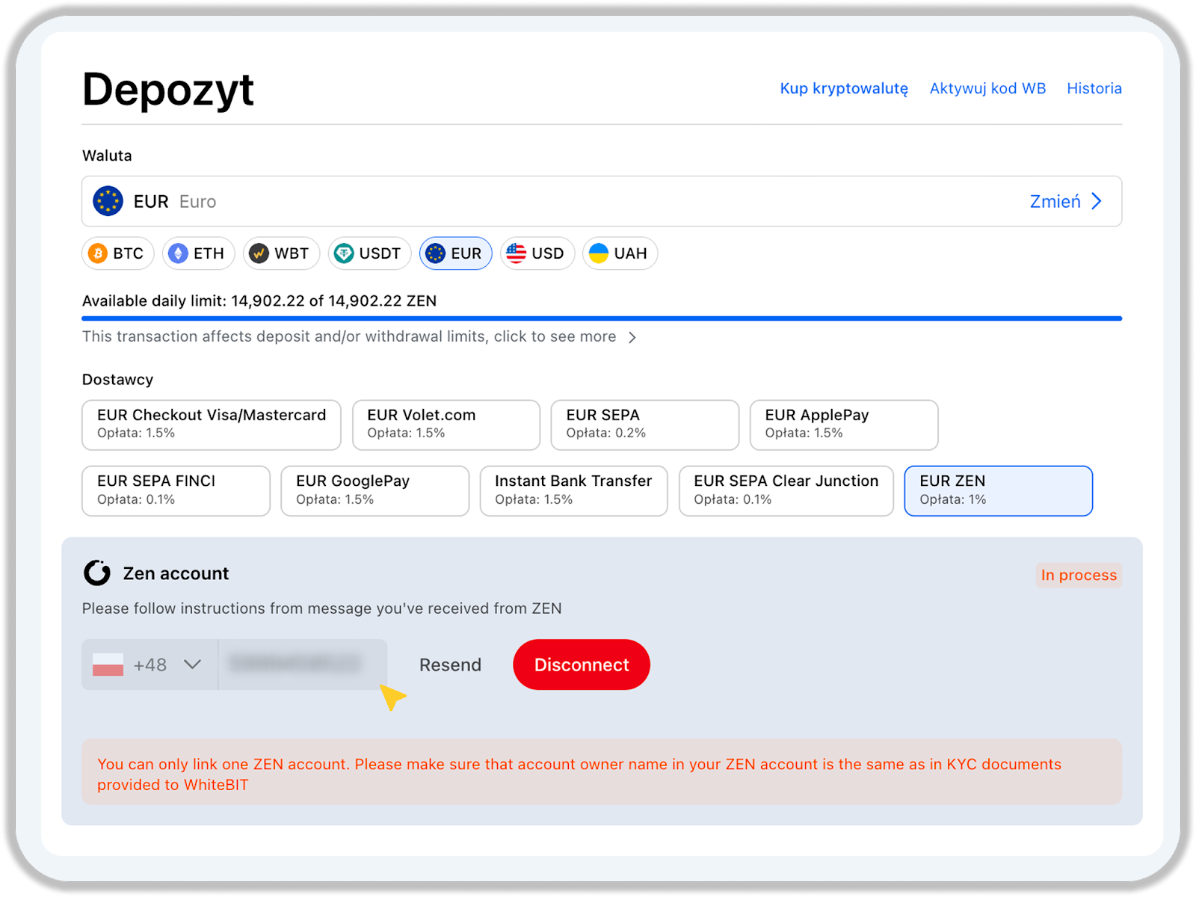The width and height of the screenshot is (1196, 897).
Task: Choose EUR ZEN as the provider
Action: click(998, 490)
